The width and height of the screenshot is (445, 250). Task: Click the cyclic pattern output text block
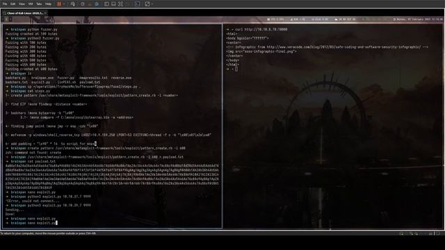[112, 176]
